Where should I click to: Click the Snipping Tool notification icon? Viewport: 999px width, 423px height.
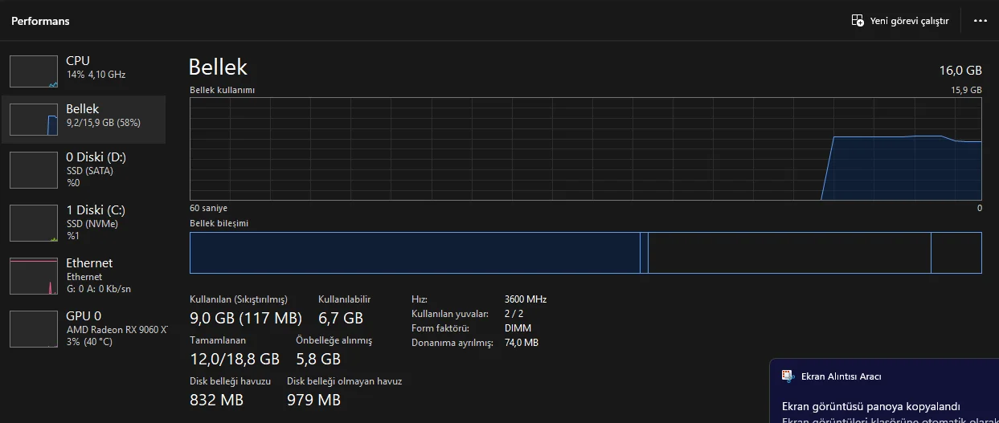pos(788,376)
